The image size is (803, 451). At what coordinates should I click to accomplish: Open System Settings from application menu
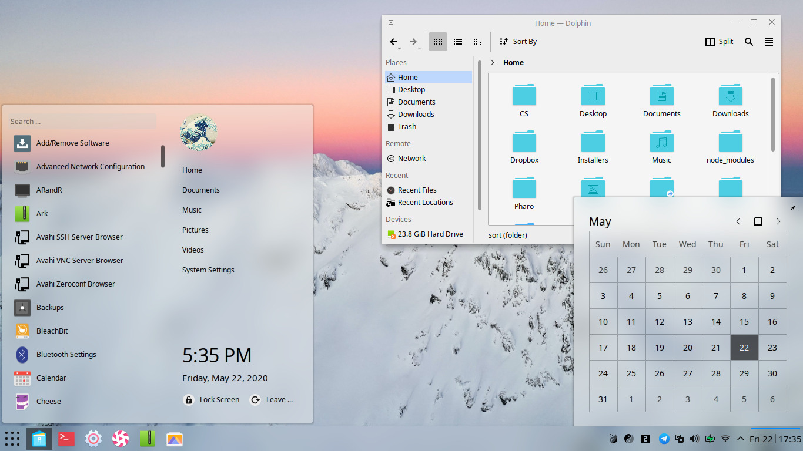[x=208, y=270]
